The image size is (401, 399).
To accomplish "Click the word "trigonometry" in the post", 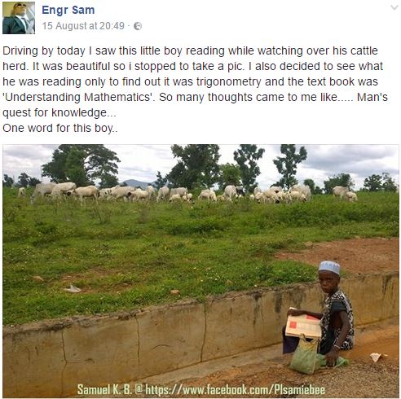I will coord(228,81).
